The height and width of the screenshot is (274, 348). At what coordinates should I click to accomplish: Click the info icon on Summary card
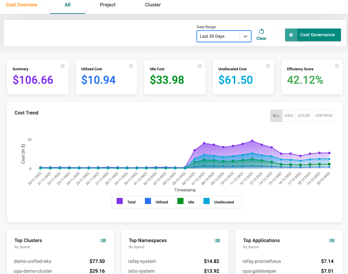(x=63, y=66)
